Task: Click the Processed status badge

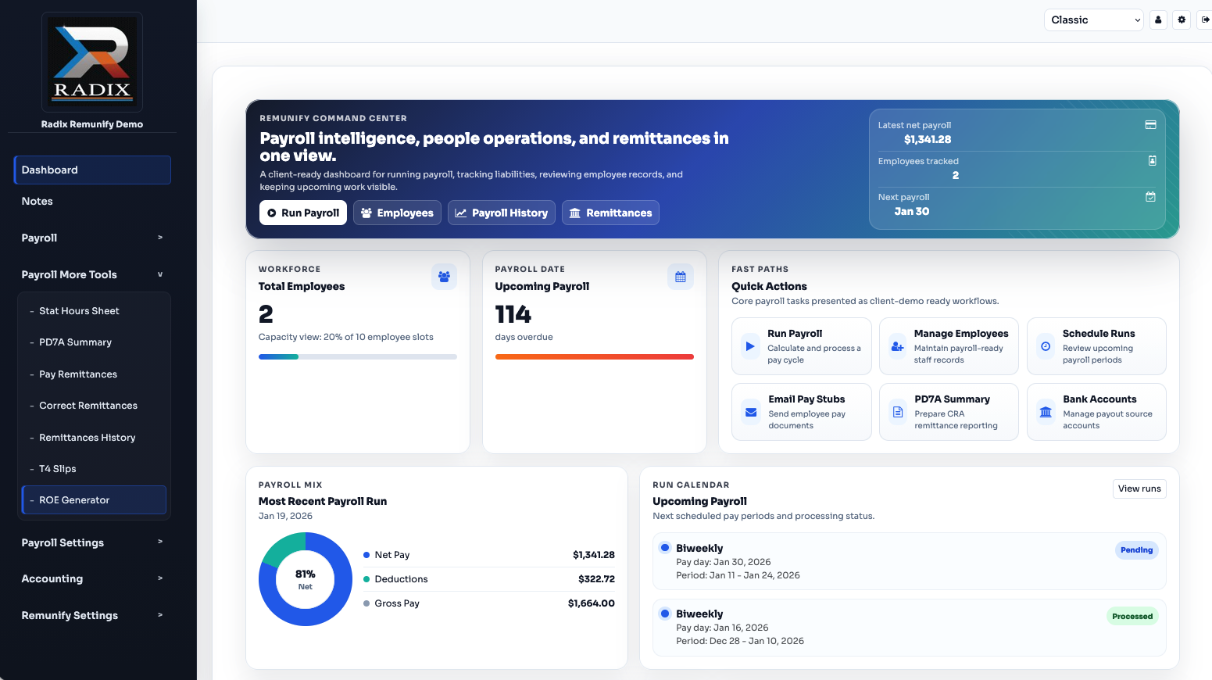Action: coord(1132,617)
